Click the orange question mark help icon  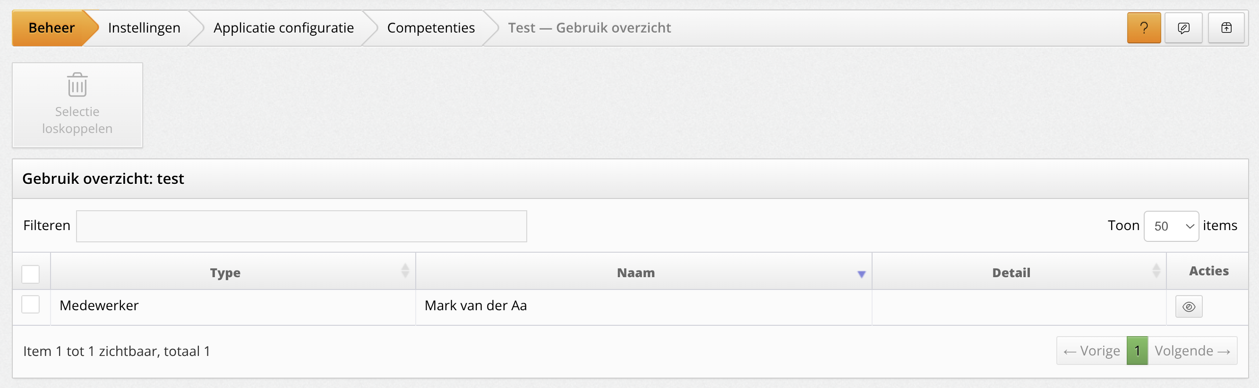[1143, 28]
